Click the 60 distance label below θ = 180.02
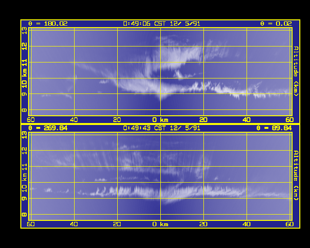 31,120
